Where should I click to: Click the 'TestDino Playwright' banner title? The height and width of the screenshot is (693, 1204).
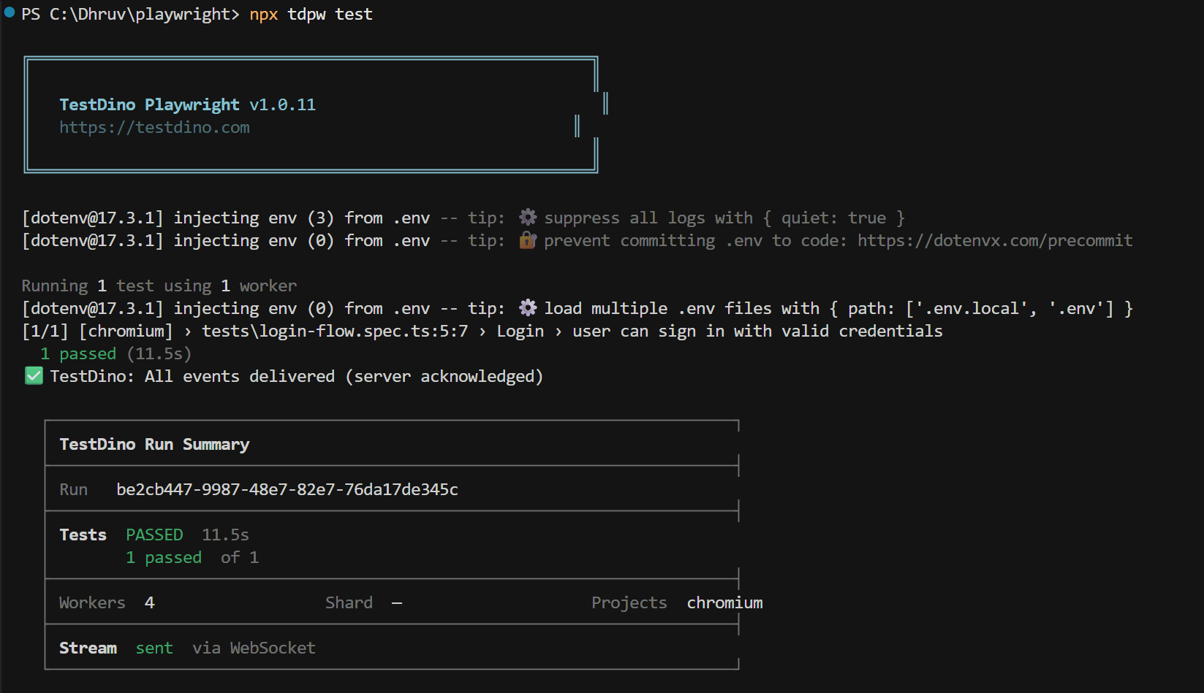click(x=149, y=105)
